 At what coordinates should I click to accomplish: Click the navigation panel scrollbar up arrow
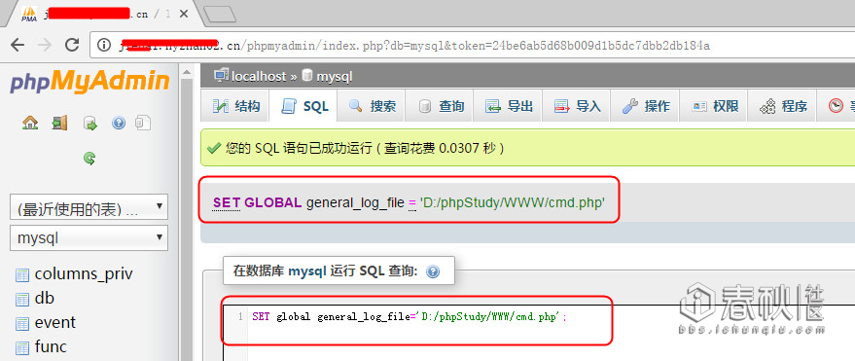point(187,71)
